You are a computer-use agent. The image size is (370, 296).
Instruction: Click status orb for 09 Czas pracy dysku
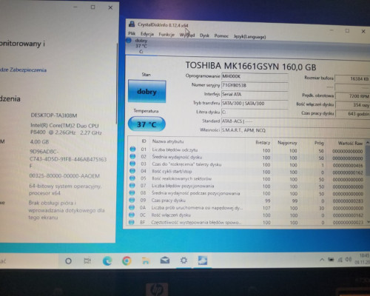[132, 200]
